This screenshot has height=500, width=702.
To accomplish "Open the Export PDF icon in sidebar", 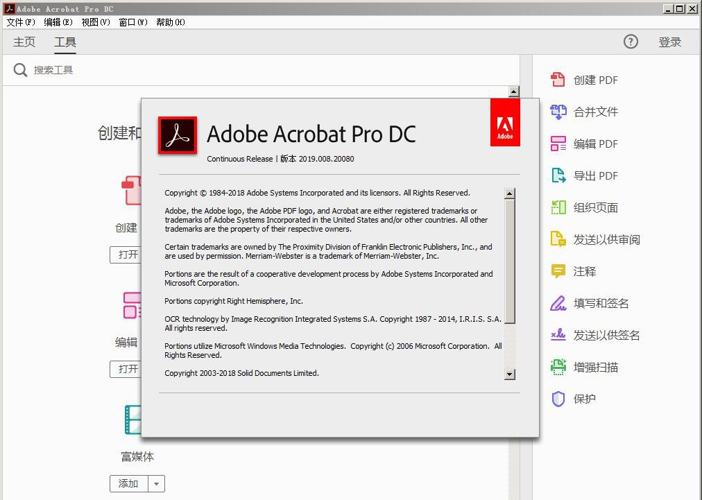I will click(558, 175).
